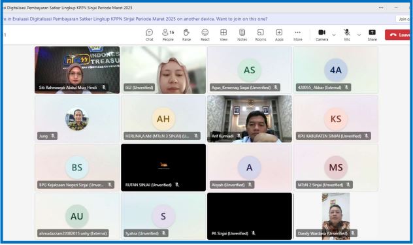Open the Chat panel
This screenshot has height=245, width=413.
(x=150, y=35)
